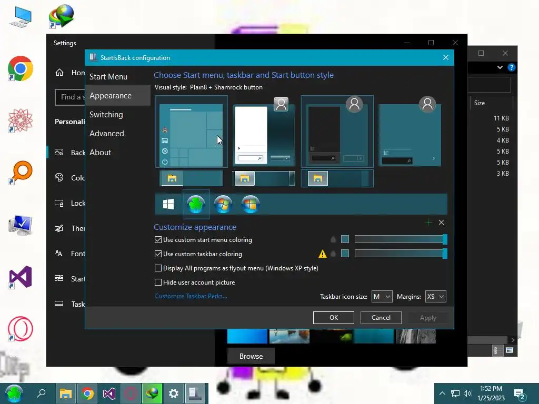This screenshot has height=404, width=539.
Task: Click the clock showing 1:52 PM
Action: coord(491,393)
